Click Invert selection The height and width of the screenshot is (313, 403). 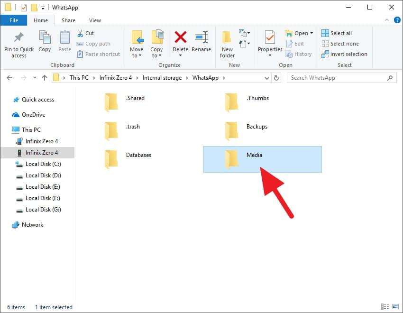click(x=344, y=54)
